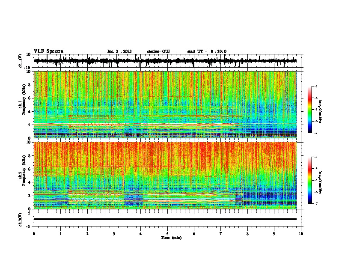Click the "station=OUJ" header label
The image size is (339, 262).
[158, 51]
